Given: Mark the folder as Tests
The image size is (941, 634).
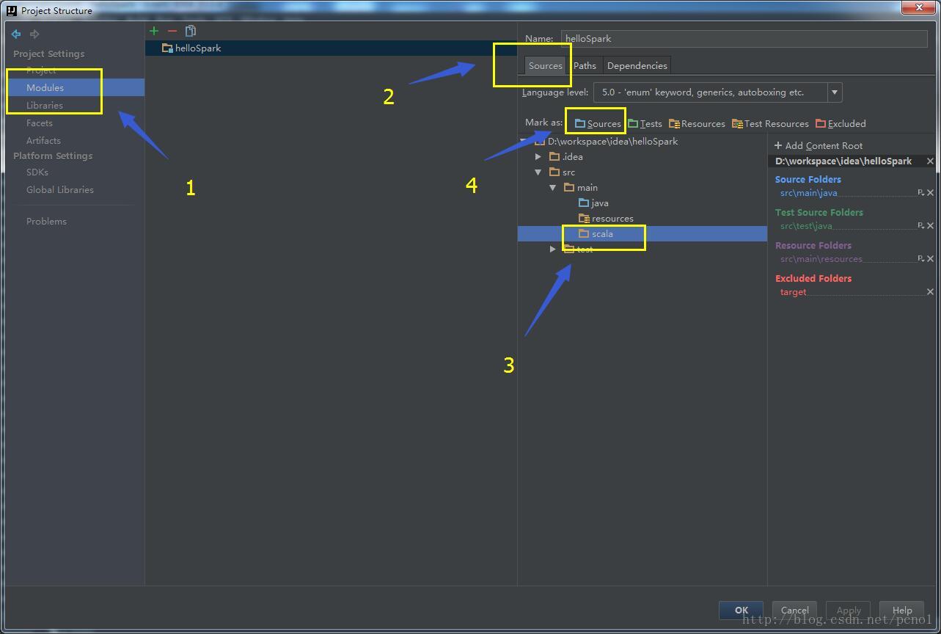Looking at the screenshot, I should click(x=645, y=123).
